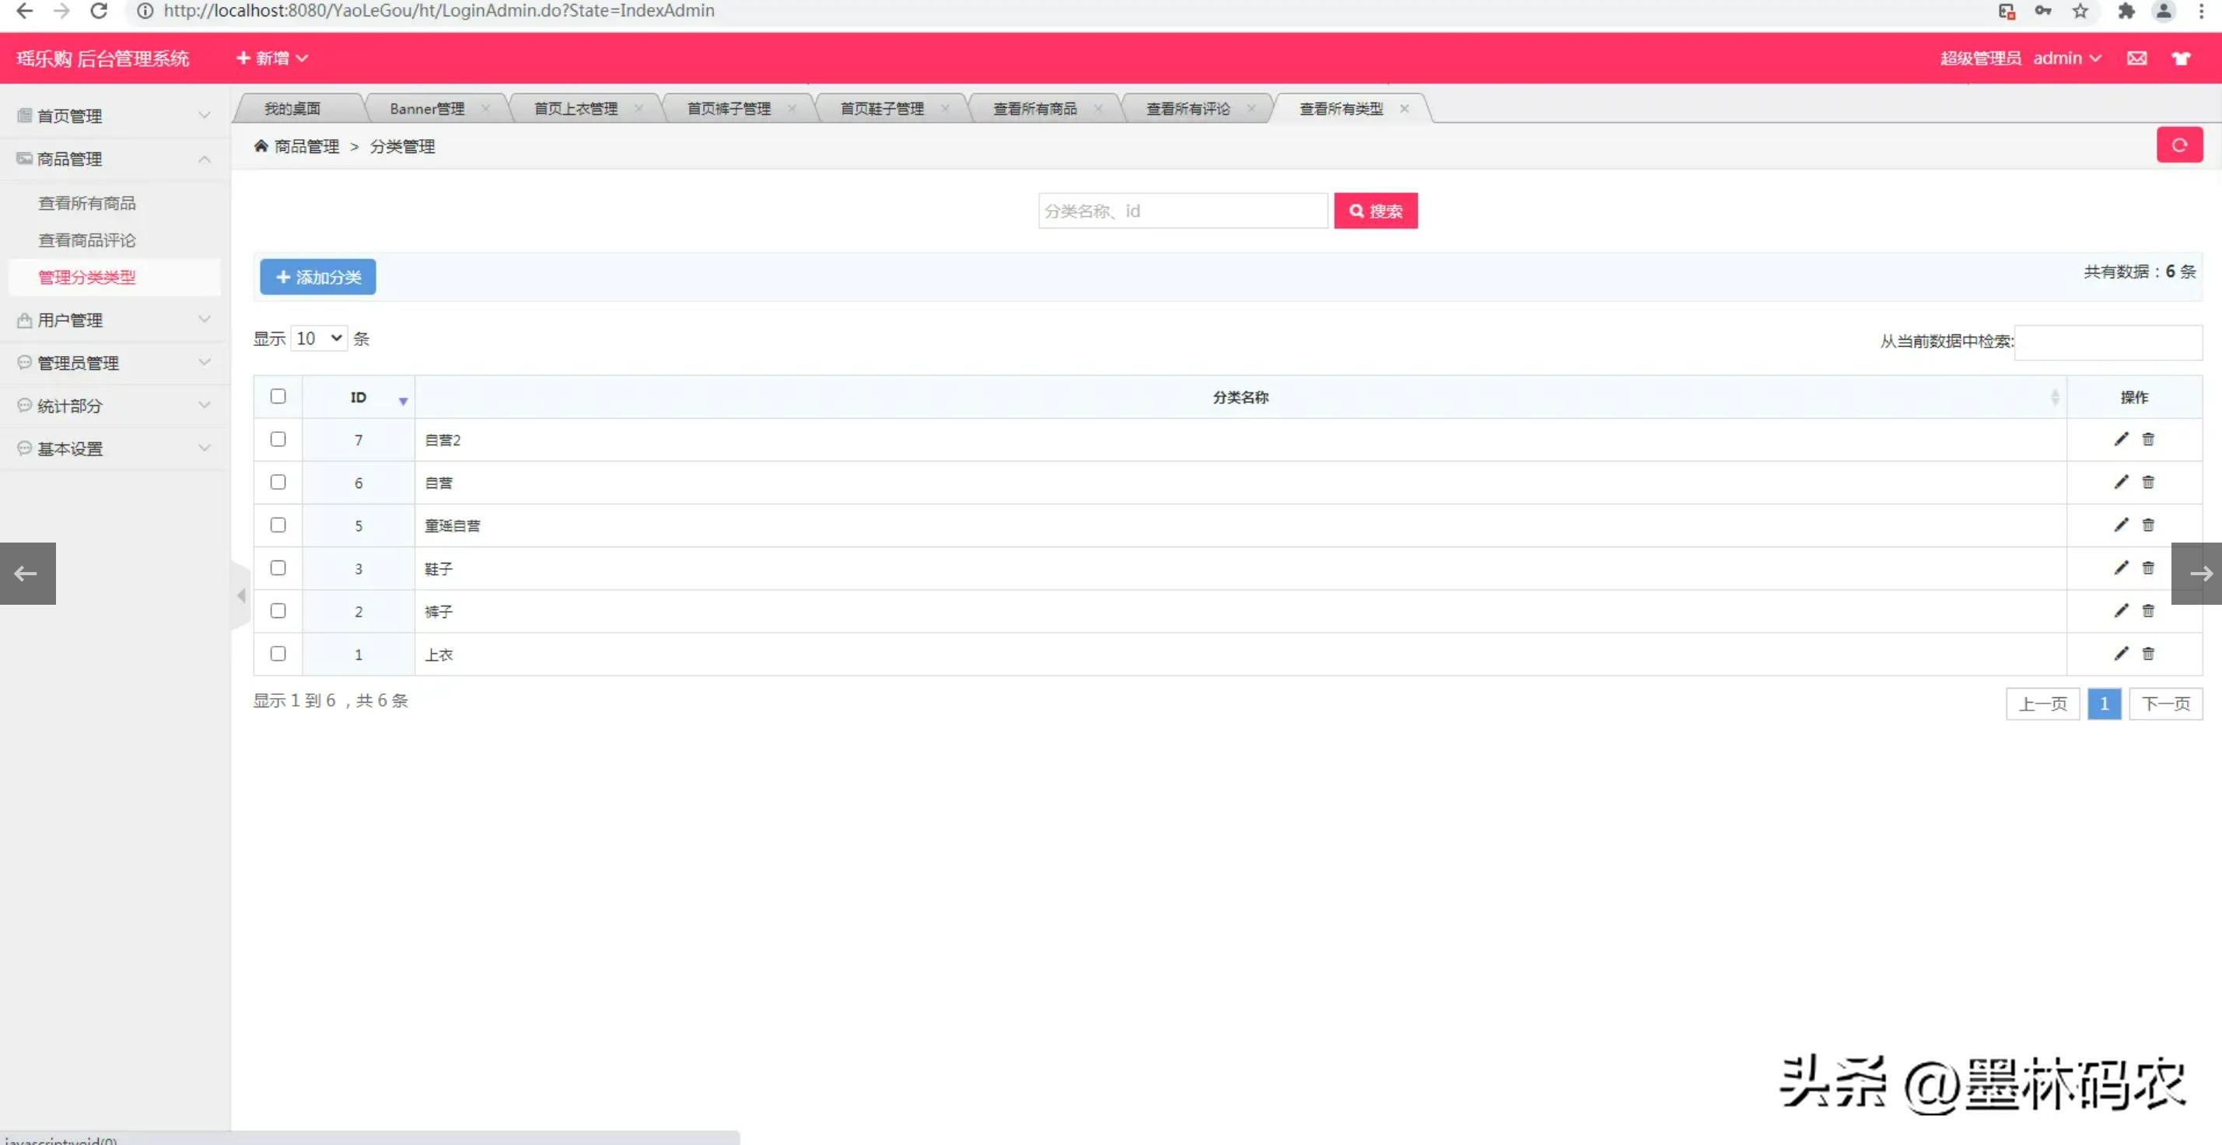Click the shirt skin icon in header
The width and height of the screenshot is (2222, 1145).
[2181, 58]
